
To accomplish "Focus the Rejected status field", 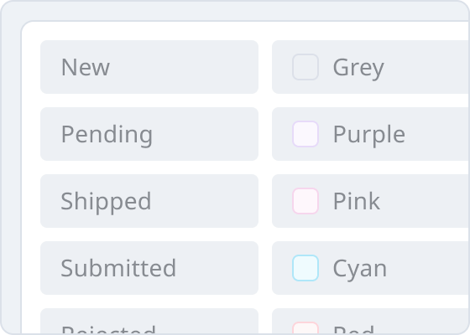I will [x=149, y=321].
